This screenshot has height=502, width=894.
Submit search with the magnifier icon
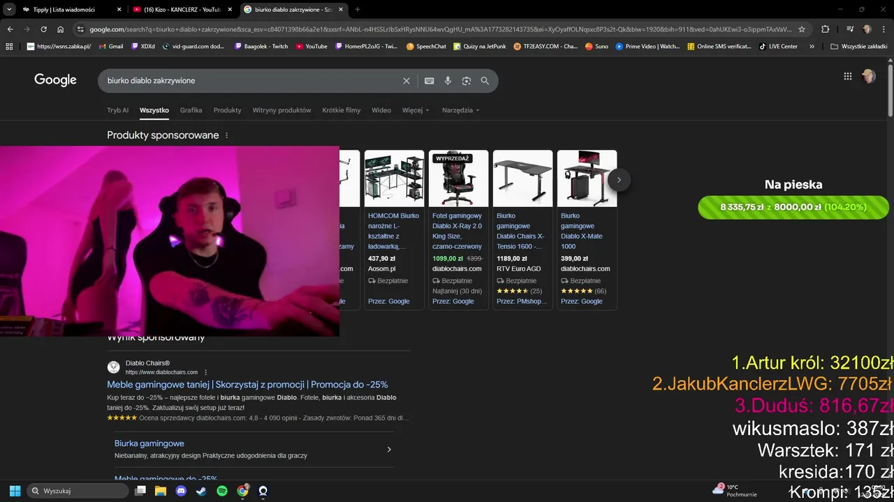485,81
